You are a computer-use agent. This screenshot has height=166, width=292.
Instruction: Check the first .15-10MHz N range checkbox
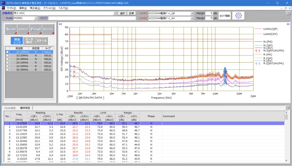click(x=7, y=52)
